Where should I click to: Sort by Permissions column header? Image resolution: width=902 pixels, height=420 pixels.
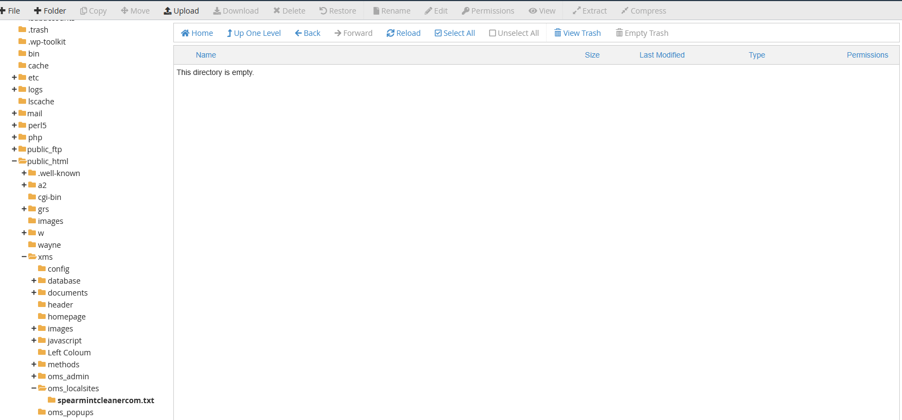[867, 55]
